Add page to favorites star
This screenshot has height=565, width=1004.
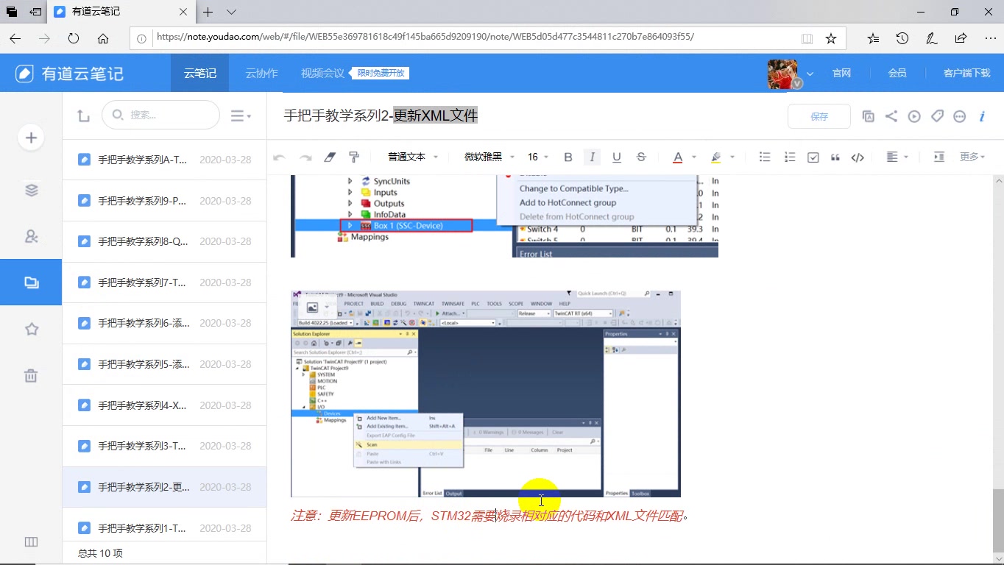[x=831, y=38]
